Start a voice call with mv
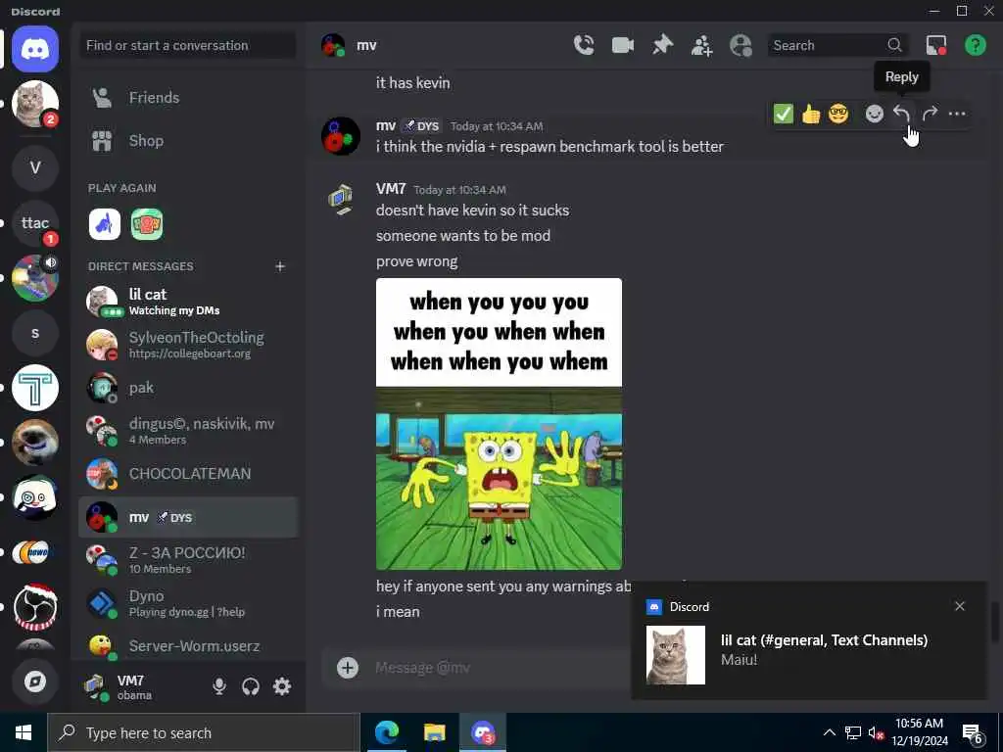Image resolution: width=1003 pixels, height=752 pixels. pos(584,45)
